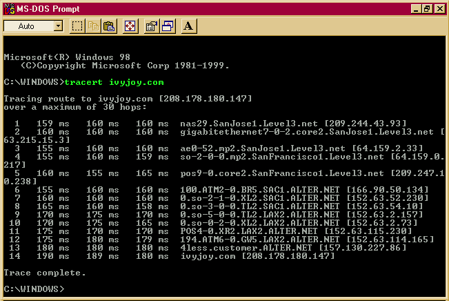The height and width of the screenshot is (301, 449).
Task: Click the Background toolbar icon
Action: coord(168,26)
